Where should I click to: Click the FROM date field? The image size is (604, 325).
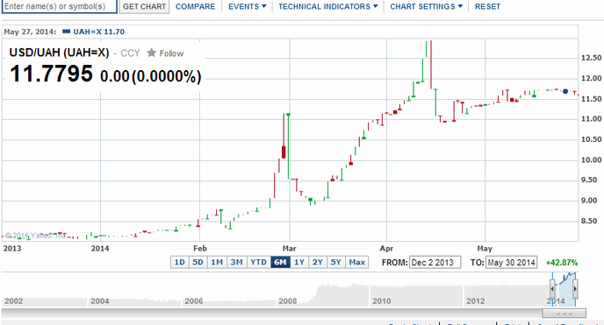(435, 263)
